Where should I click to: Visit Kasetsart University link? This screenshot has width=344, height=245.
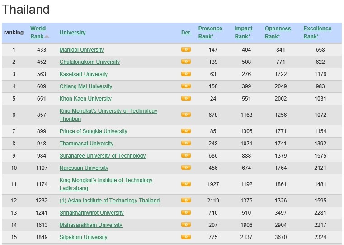84,74
